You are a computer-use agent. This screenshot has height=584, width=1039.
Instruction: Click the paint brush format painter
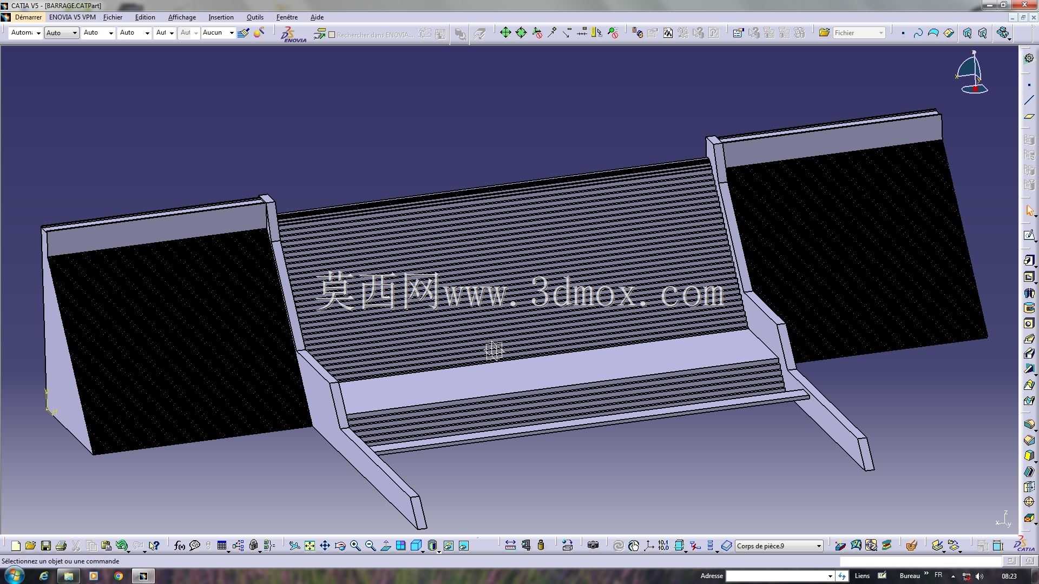243,33
